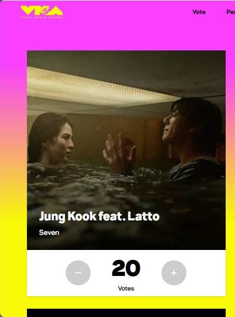Select the next nominee's black card below
This screenshot has width=235, height=317.
126,313
